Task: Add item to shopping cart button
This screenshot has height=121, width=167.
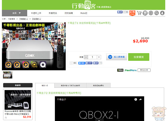Action: [x=117, y=57]
